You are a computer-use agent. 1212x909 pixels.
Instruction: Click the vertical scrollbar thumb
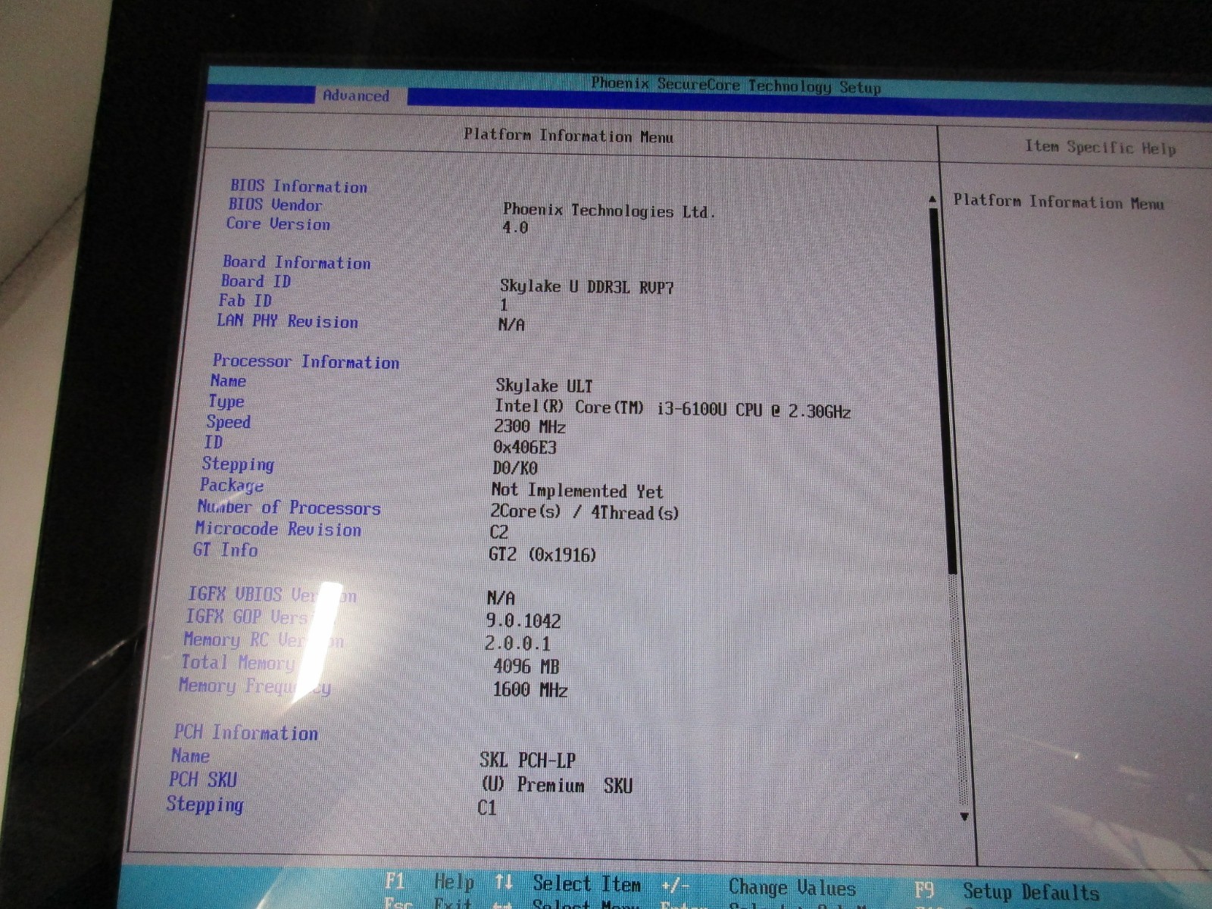[x=945, y=389]
